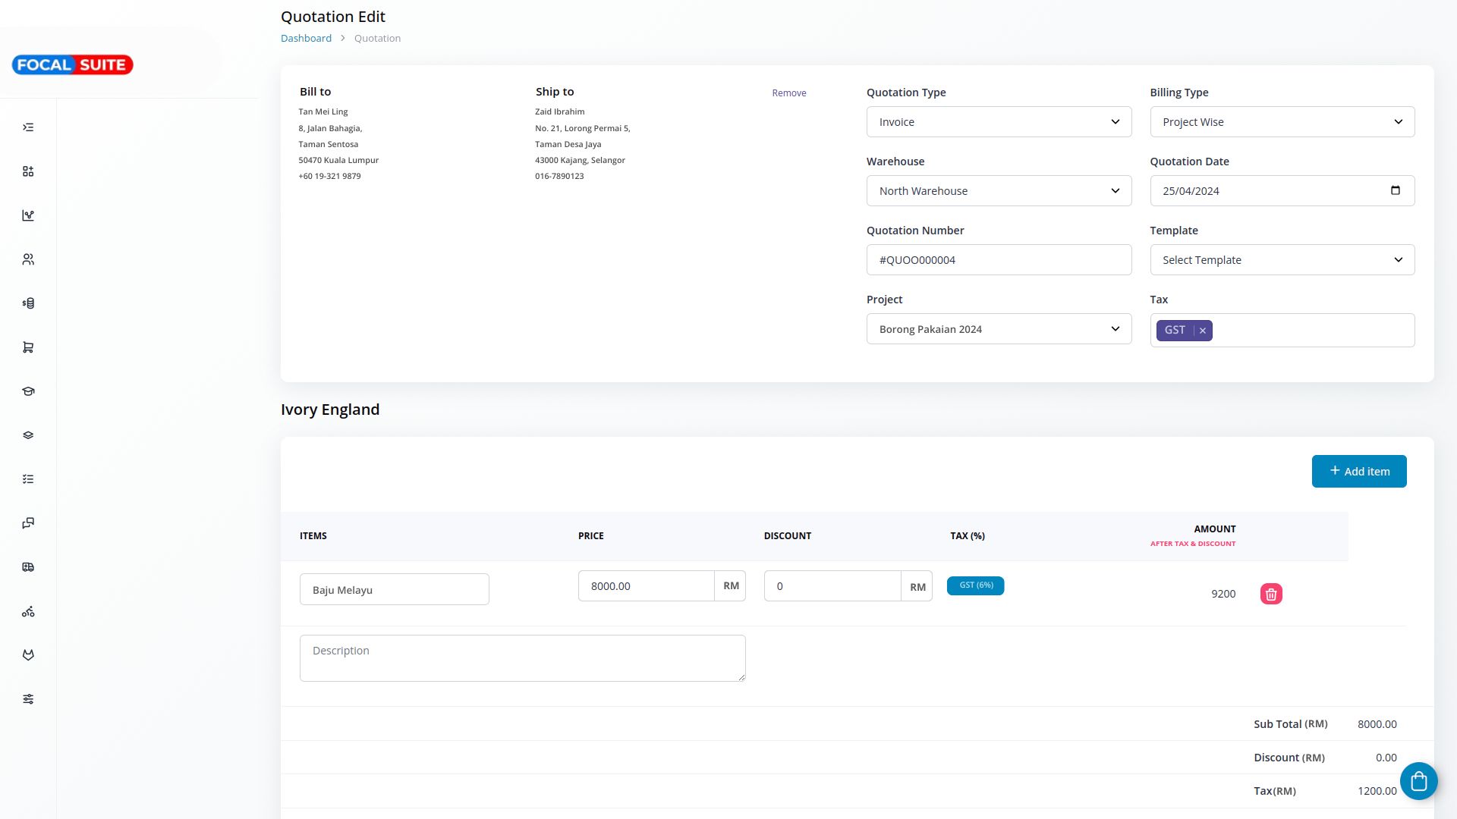
Task: Go to Dashboard breadcrumb link
Action: coord(306,39)
